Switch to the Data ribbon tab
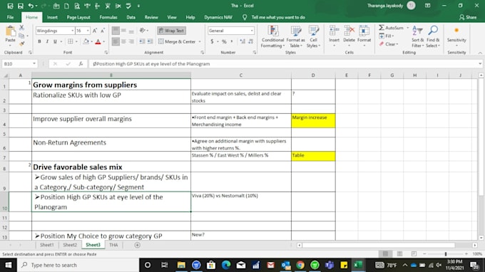This screenshot has height=272, width=485. pyautogui.click(x=131, y=17)
